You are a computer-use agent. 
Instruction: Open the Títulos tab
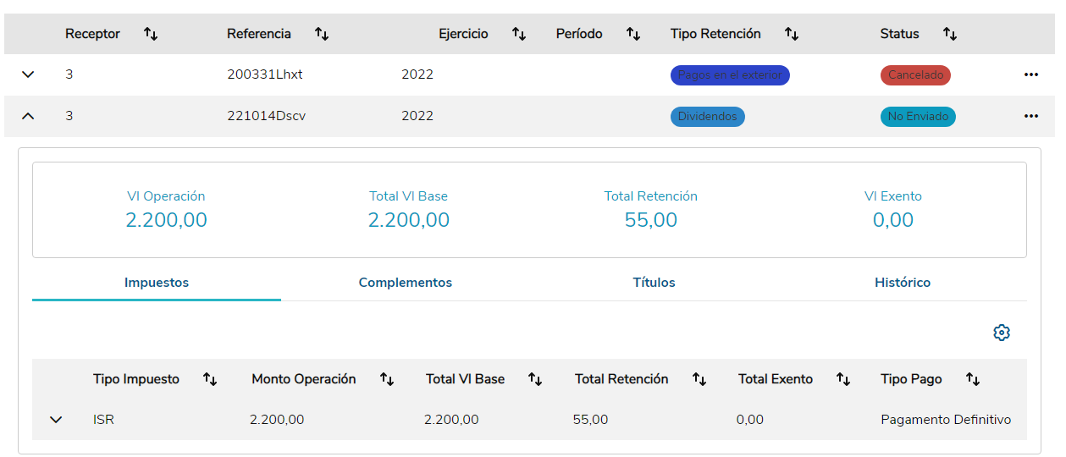click(654, 283)
